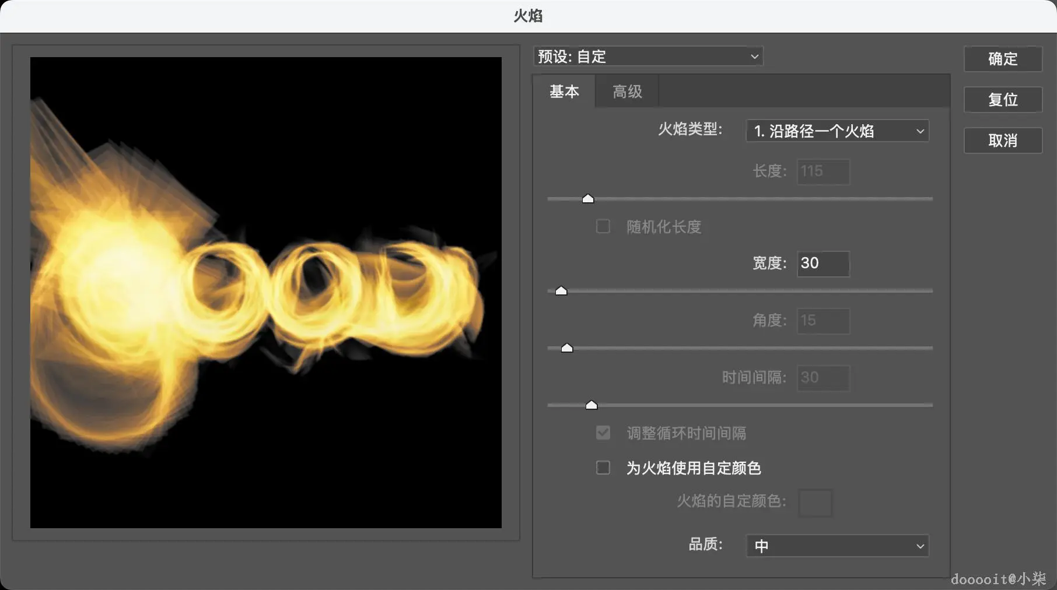Viewport: 1057px width, 590px height.
Task: Select the 宽度 value input field
Action: (822, 264)
